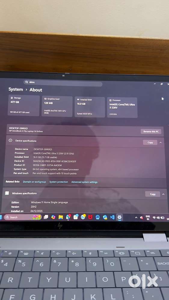The height and width of the screenshot is (300, 169).
Task: Open the Copilot app in taskbar
Action: (x=53, y=217)
